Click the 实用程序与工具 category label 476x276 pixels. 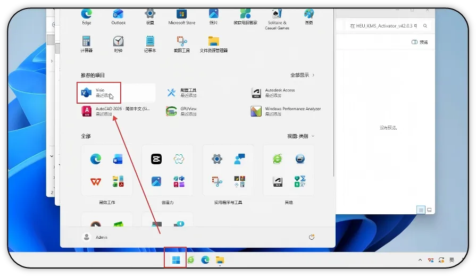point(228,202)
